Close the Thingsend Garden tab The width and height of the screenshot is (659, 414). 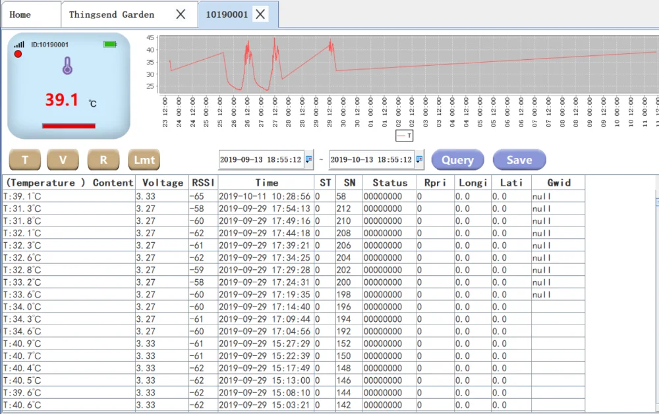(x=181, y=14)
